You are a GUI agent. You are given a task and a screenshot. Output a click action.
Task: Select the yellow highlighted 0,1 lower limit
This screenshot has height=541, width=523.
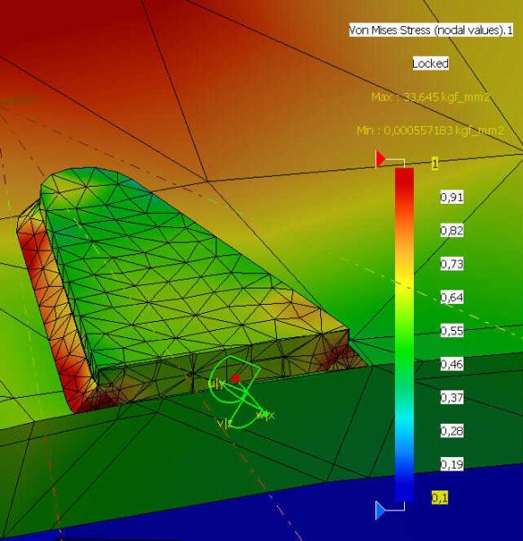pos(439,498)
